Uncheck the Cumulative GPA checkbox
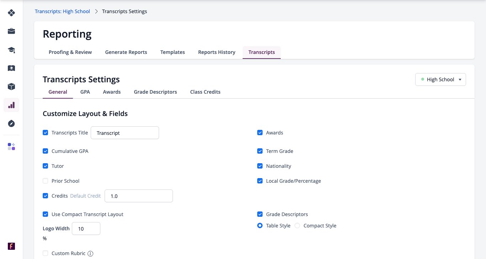The width and height of the screenshot is (486, 259). [x=45, y=151]
